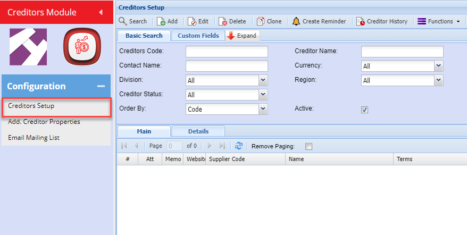
Task: Click the Creditors Code input field
Action: tap(227, 52)
